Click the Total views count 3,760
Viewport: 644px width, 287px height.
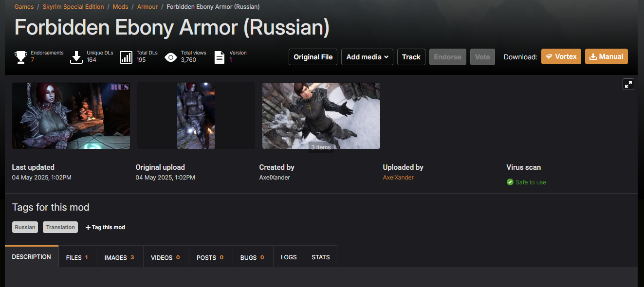coord(188,60)
